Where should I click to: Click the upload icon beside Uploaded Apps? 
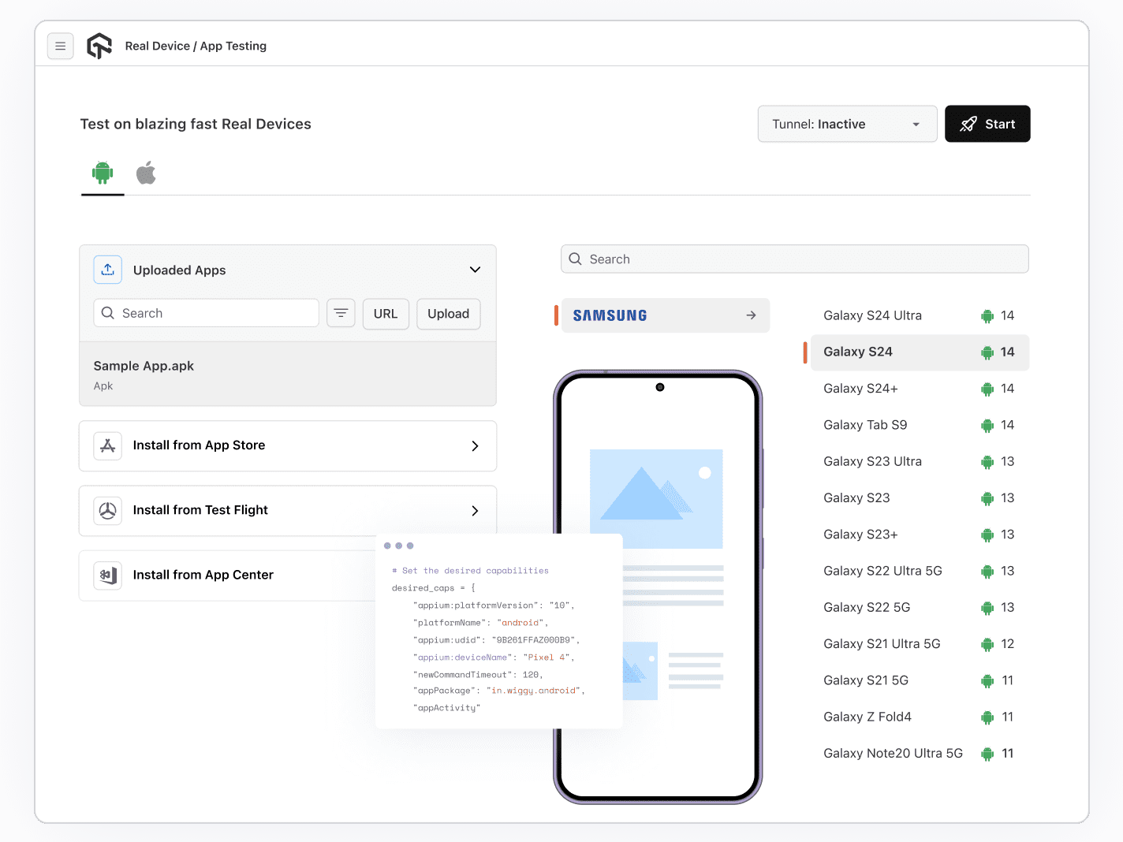108,270
